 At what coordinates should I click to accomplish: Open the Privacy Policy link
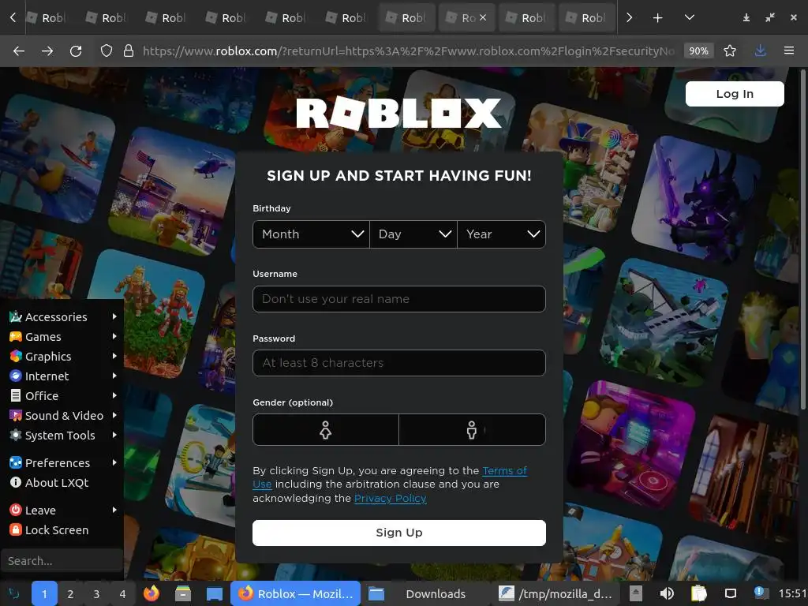pos(390,499)
